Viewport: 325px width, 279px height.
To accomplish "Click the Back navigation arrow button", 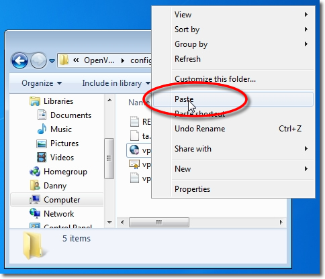I will 19,60.
